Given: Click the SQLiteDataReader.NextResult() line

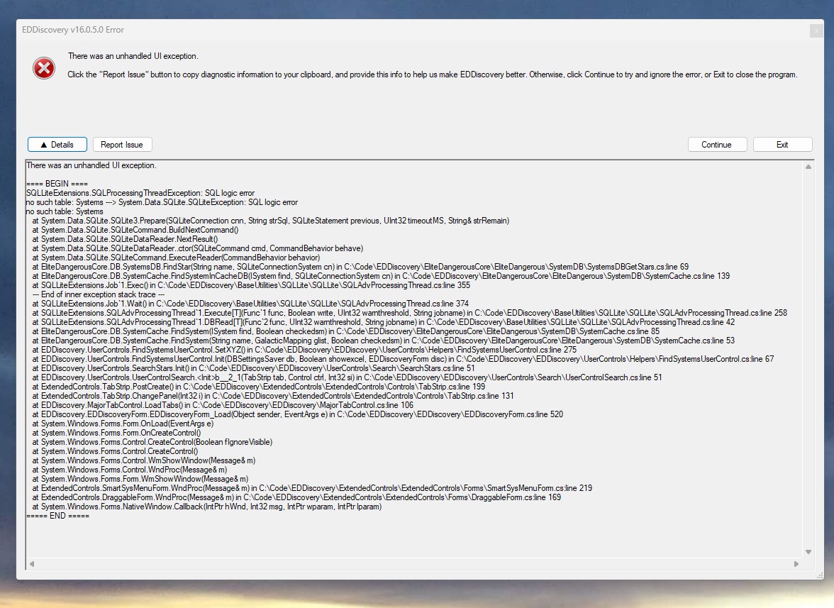Looking at the screenshot, I should tap(125, 239).
